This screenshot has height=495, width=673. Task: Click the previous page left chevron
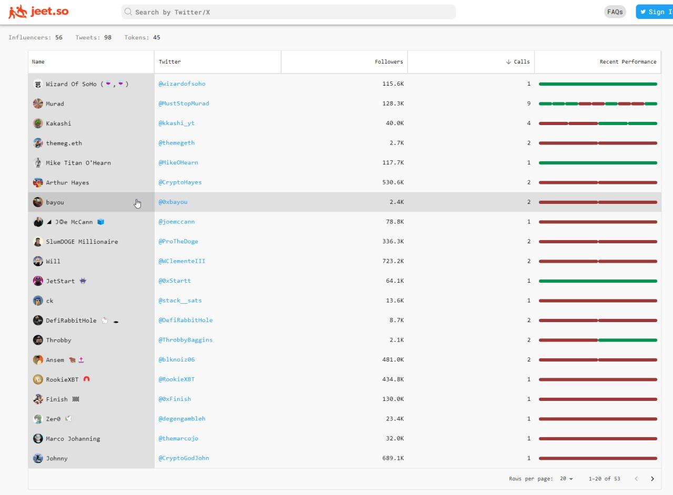click(636, 479)
